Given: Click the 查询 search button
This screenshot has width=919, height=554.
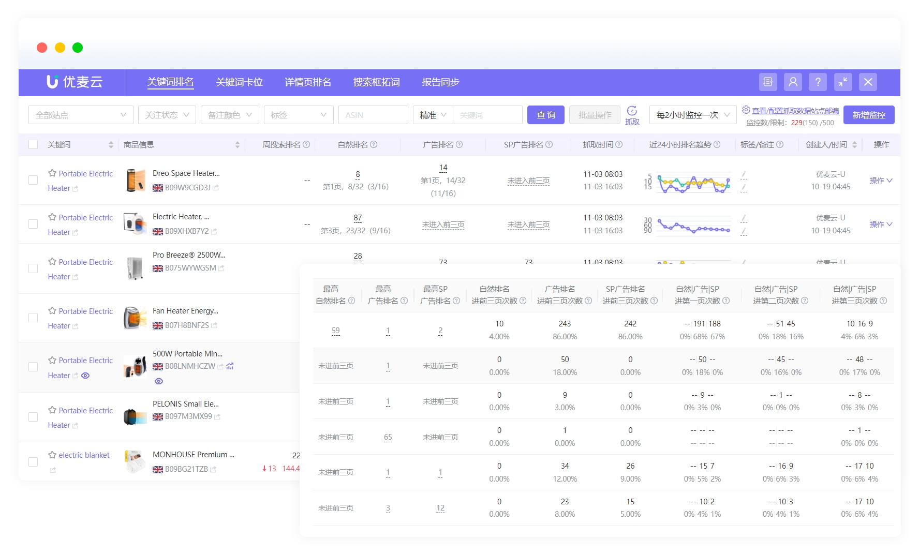Looking at the screenshot, I should coord(546,115).
